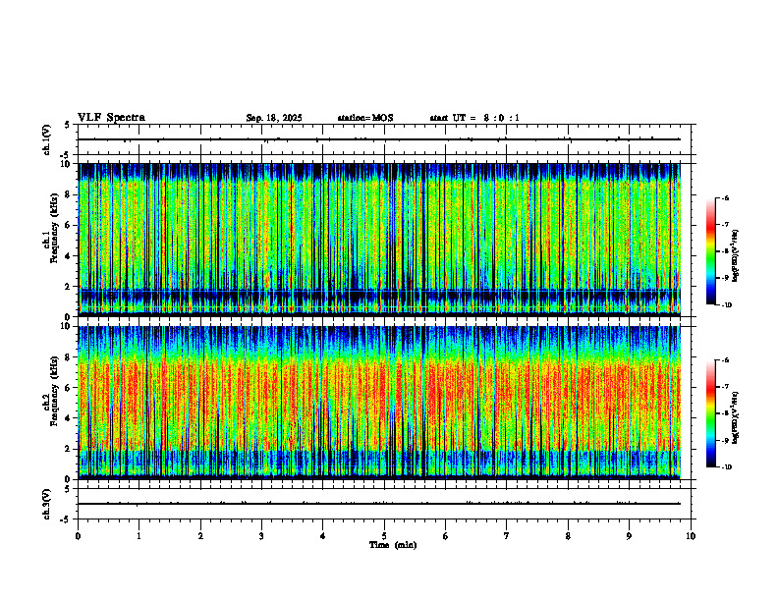Click the time axis tick label "0"
Screen dimensions: 778x601
click(x=78, y=536)
